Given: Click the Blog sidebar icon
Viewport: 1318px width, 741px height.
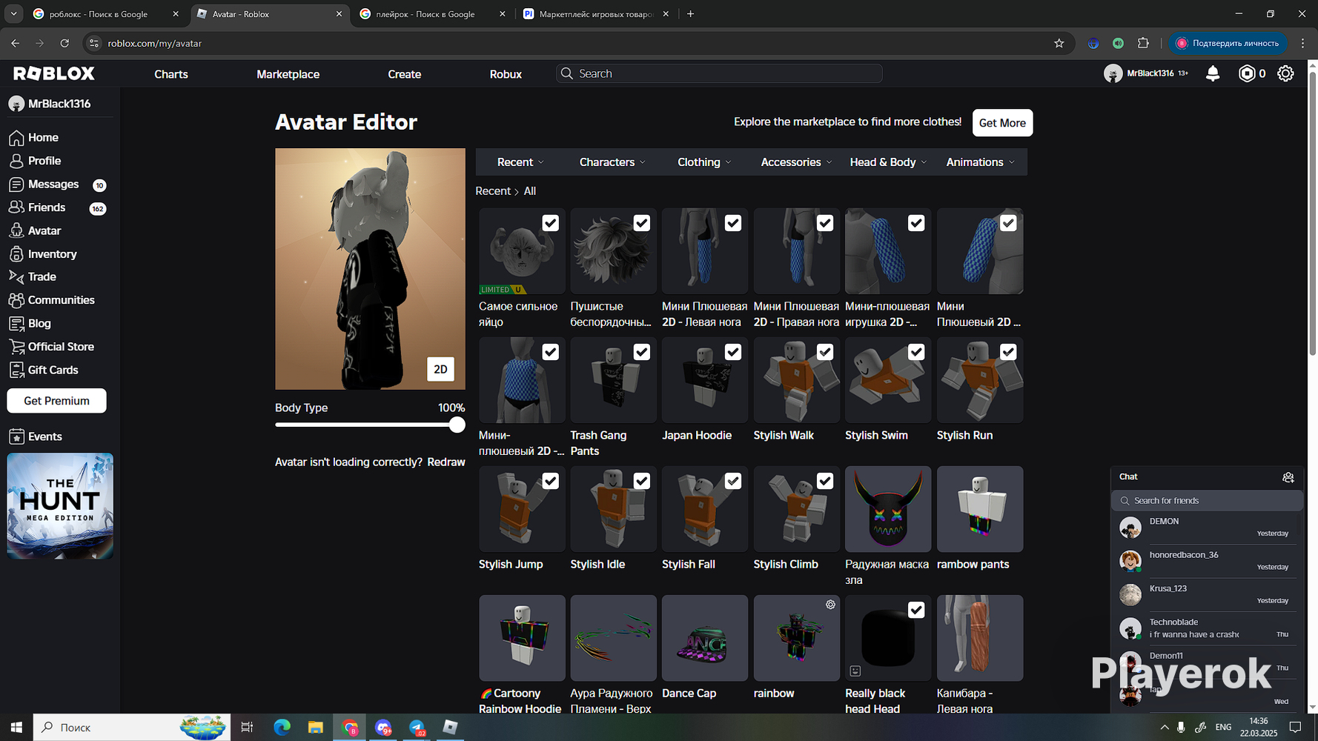Looking at the screenshot, I should (x=16, y=324).
